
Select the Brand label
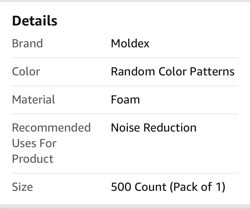[x=27, y=43]
